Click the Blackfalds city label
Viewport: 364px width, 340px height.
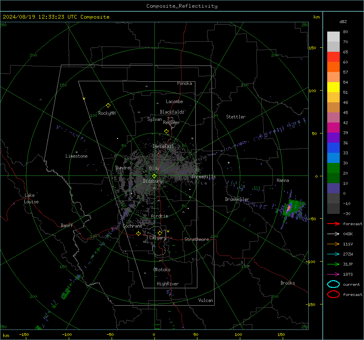pos(172,112)
